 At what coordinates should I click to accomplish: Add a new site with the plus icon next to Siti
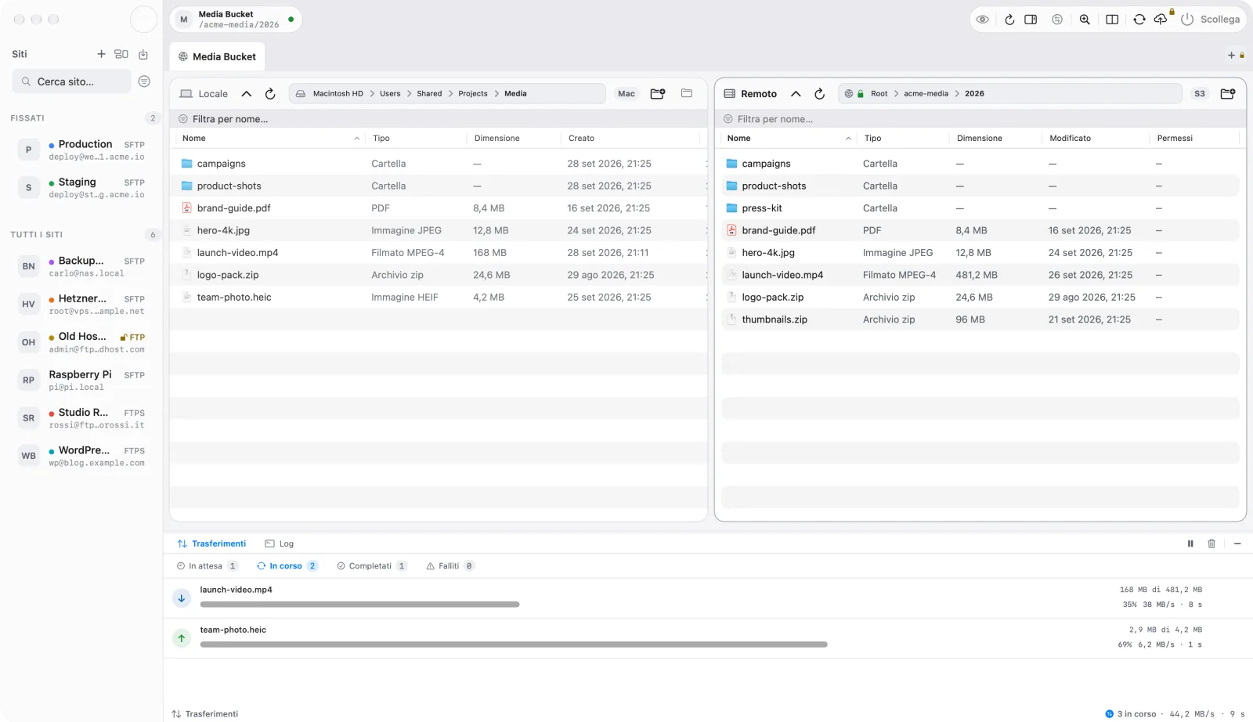101,54
